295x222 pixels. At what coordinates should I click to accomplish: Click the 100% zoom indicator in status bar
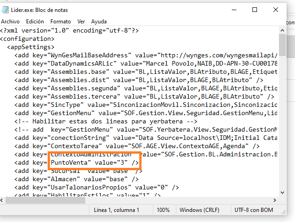[163, 210]
